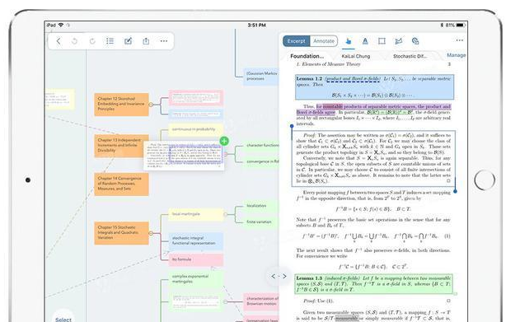Collapse Chapter 12 Skorohod node branch
Screen dimensions: 520x322
tap(151, 105)
